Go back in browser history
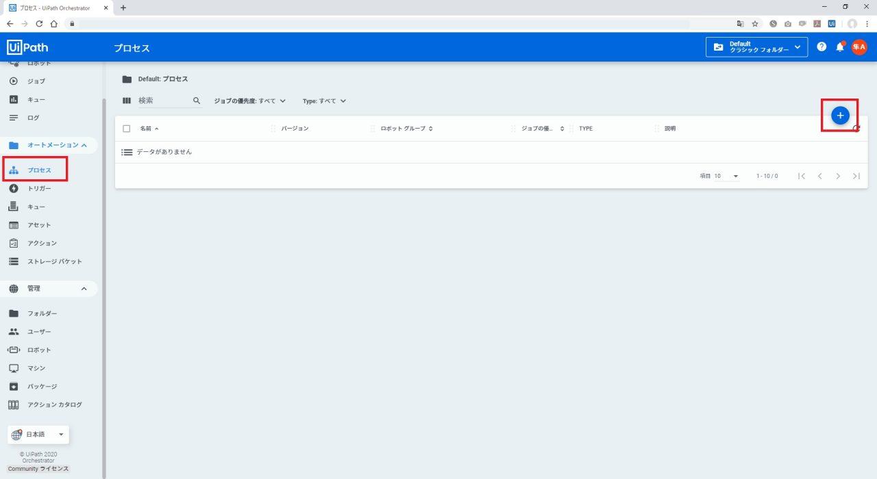This screenshot has width=877, height=479. tap(10, 23)
